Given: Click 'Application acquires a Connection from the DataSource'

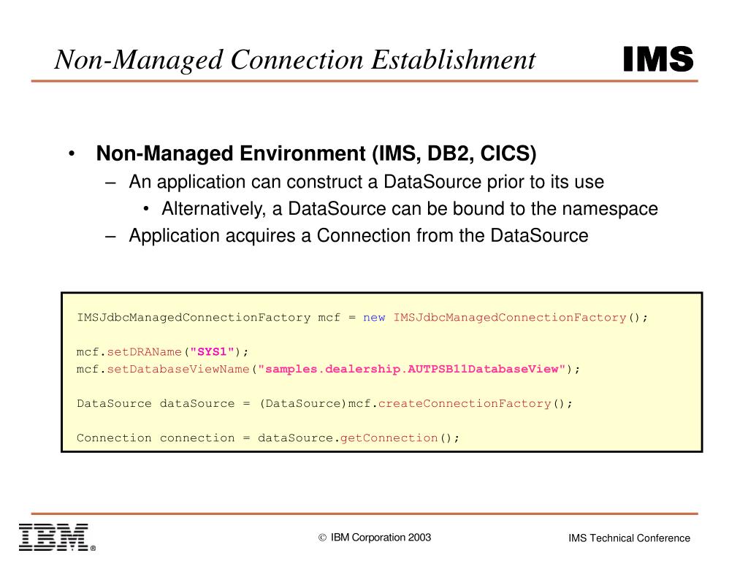Looking at the screenshot, I should coord(359,236).
